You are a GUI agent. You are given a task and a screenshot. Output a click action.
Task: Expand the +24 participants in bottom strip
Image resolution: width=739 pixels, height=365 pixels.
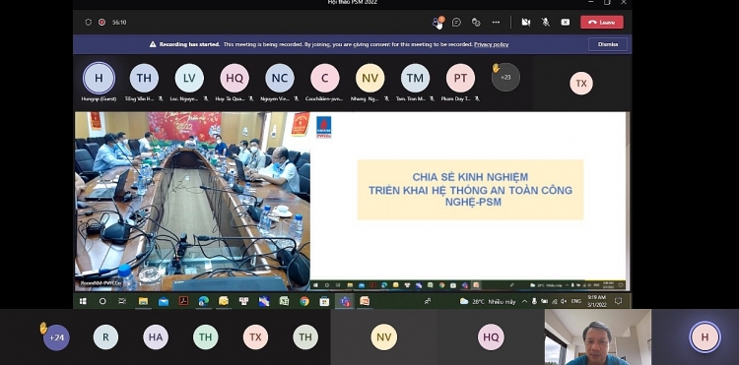(x=56, y=337)
